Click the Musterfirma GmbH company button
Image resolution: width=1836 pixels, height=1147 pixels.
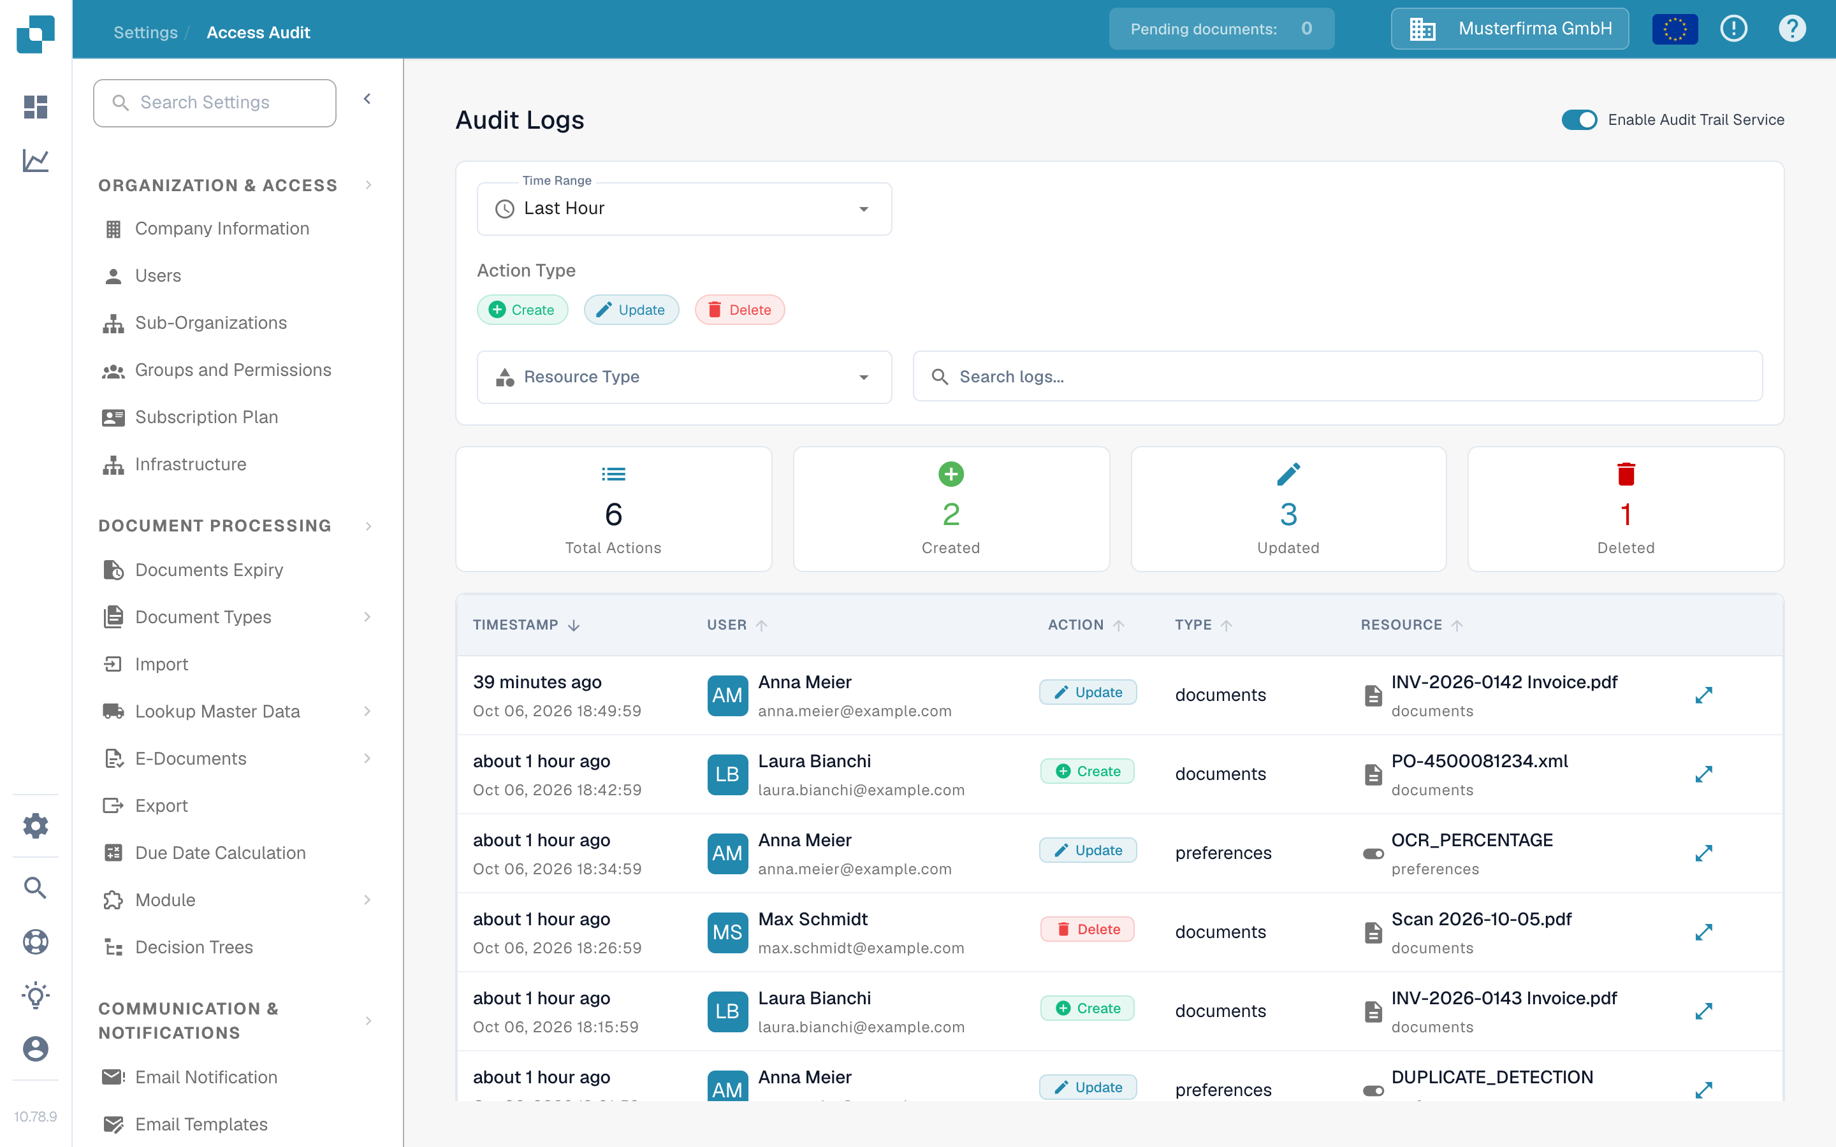pos(1510,29)
